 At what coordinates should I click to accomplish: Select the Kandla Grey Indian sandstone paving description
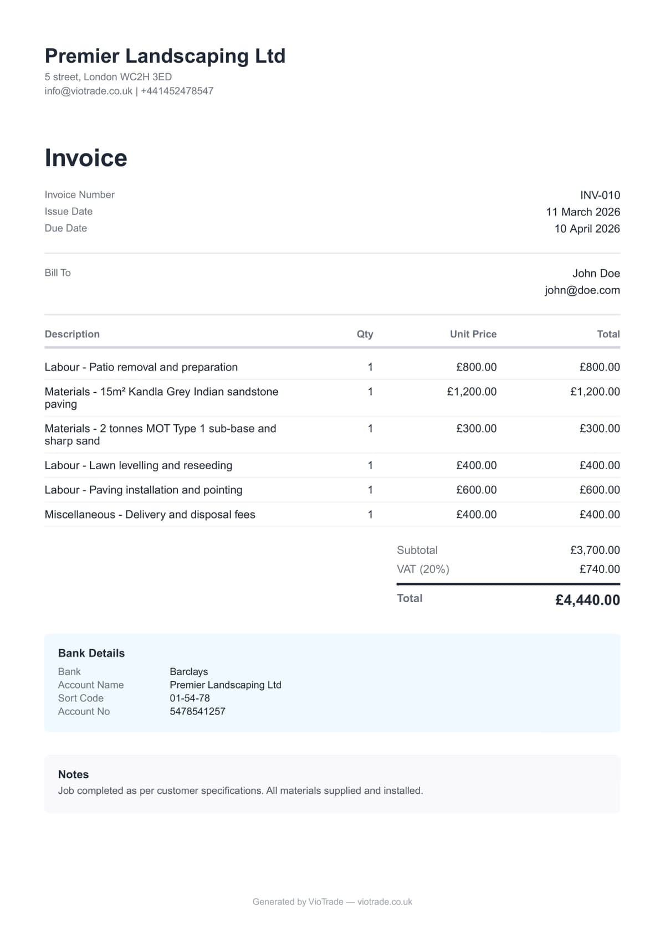[x=162, y=398]
